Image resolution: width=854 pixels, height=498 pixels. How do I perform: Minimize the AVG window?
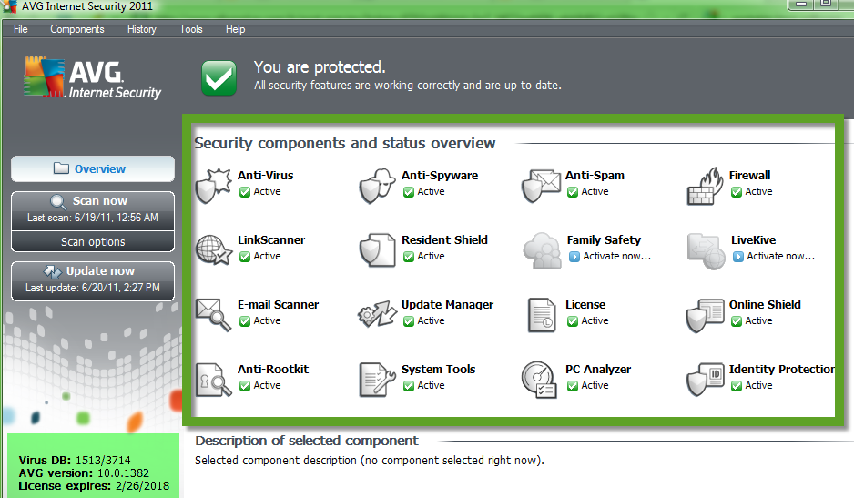click(x=800, y=5)
